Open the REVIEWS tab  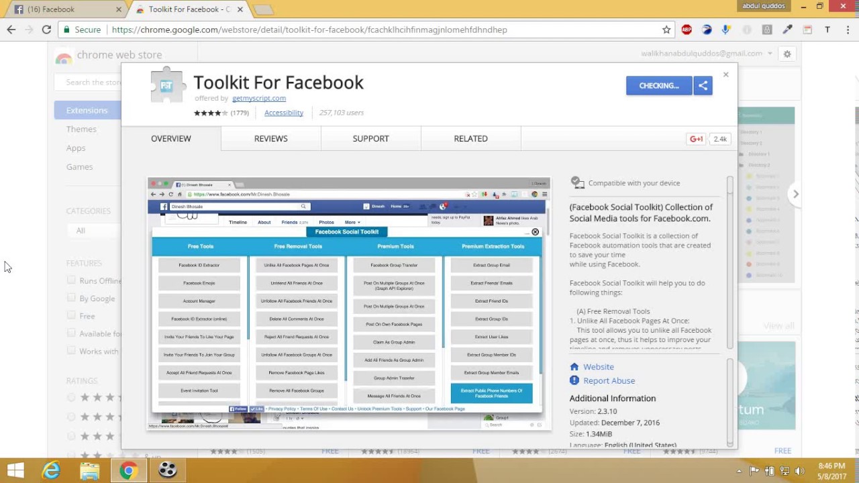tap(271, 138)
